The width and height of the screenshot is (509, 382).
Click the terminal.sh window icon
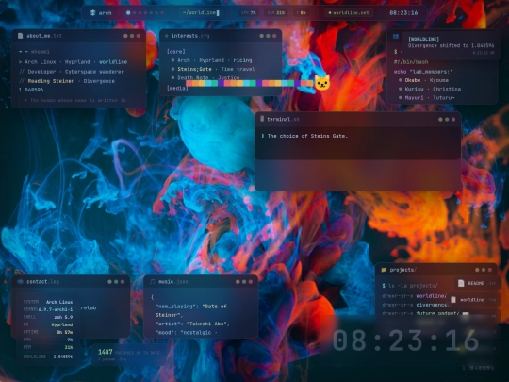pyautogui.click(x=262, y=119)
